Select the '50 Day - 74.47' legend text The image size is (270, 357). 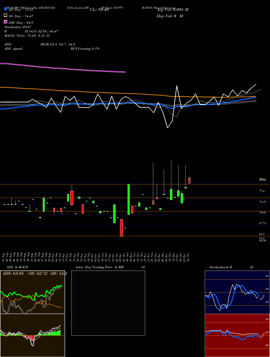tap(21, 16)
